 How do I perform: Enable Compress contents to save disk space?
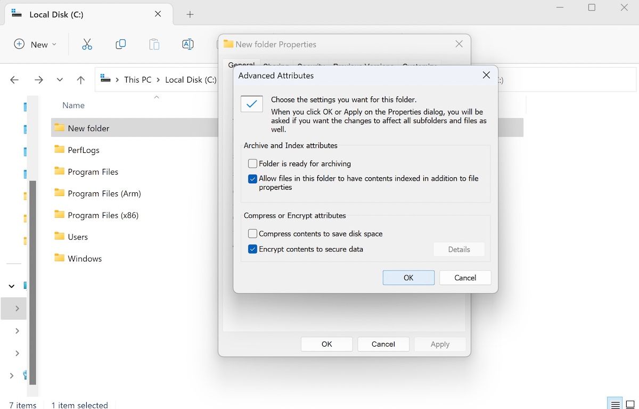(x=253, y=233)
